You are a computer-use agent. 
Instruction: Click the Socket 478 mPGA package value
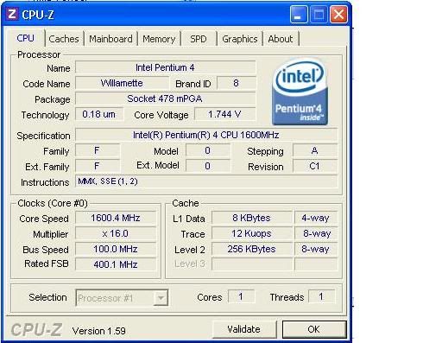pos(166,98)
